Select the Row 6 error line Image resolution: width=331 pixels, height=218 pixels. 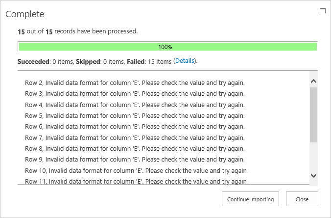pyautogui.click(x=135, y=126)
